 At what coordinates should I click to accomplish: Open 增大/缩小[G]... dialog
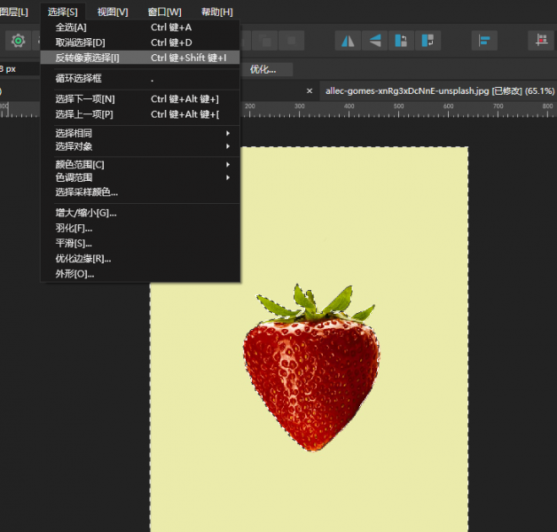point(140,213)
